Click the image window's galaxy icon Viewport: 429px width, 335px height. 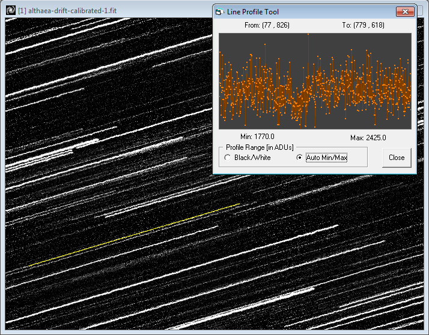click(11, 10)
